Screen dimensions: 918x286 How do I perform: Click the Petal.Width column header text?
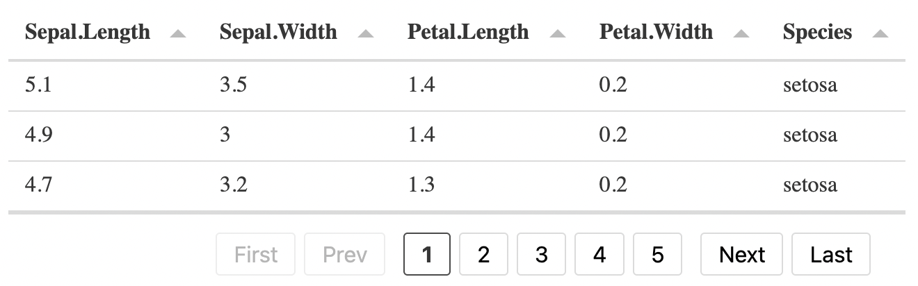coord(656,32)
